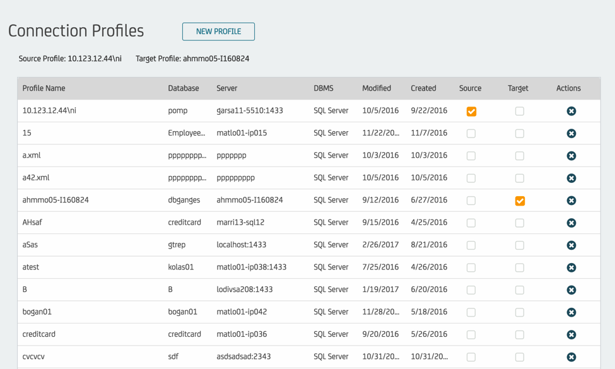Click the Source Profile summary text
The width and height of the screenshot is (615, 369).
[x=70, y=59]
